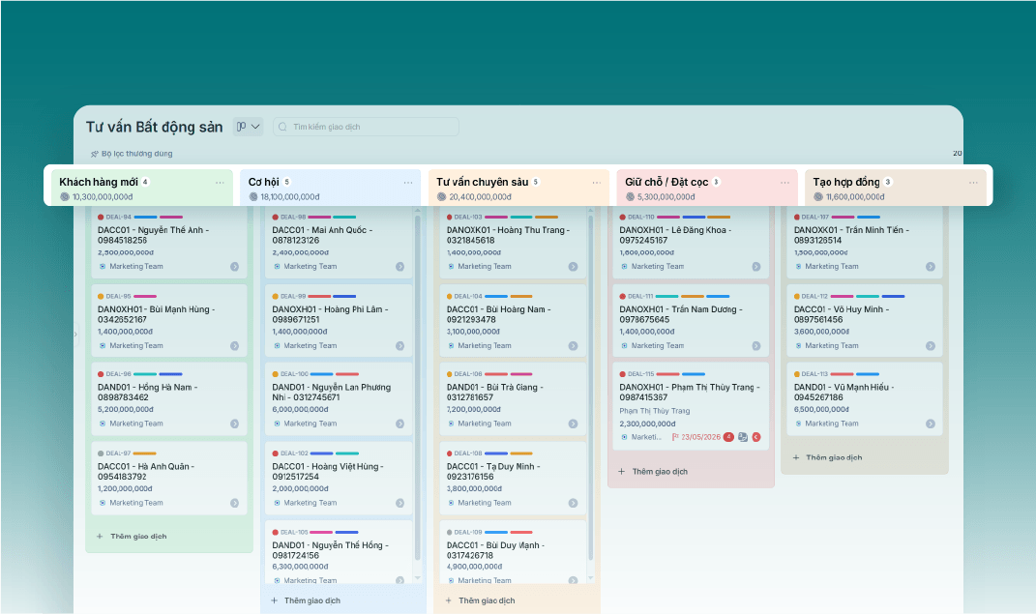The height and width of the screenshot is (614, 1036).
Task: Click arrow icon on Hoàng Việt Hùng card
Action: click(x=400, y=503)
